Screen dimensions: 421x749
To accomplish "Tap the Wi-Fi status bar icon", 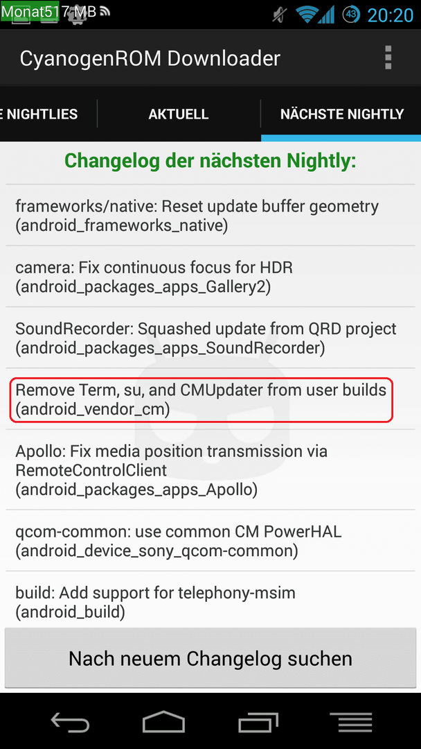I will (x=307, y=15).
